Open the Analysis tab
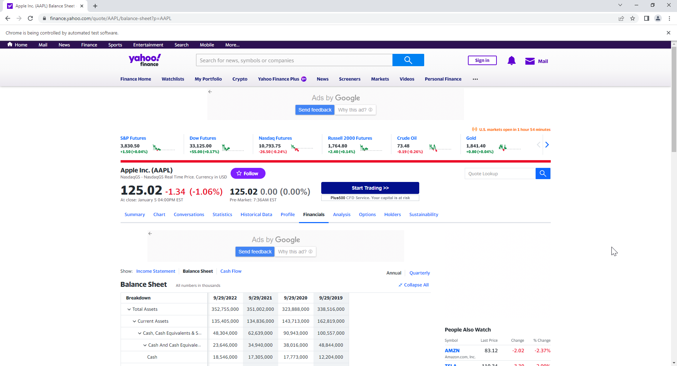The height and width of the screenshot is (366, 677). click(342, 214)
